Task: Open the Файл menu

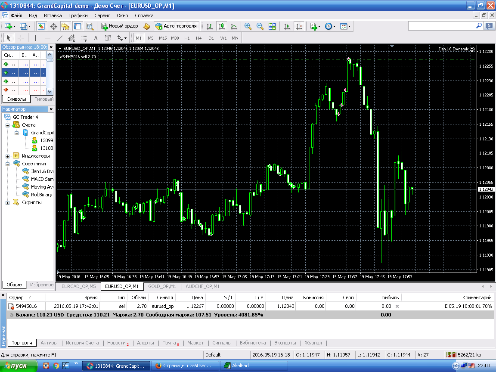Action: pos(16,15)
